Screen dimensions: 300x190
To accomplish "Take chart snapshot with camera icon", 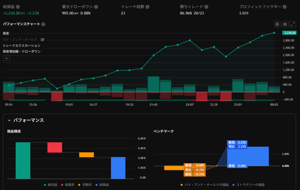I will [x=285, y=24].
